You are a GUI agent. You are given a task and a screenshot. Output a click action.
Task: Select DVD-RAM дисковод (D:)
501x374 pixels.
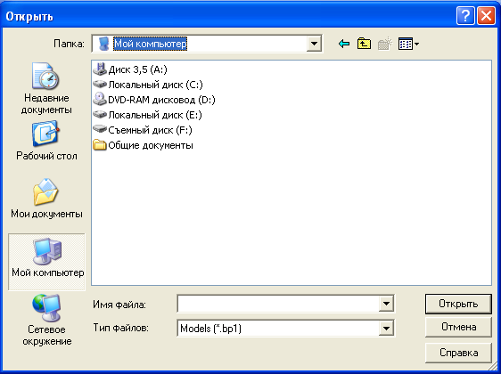point(154,100)
